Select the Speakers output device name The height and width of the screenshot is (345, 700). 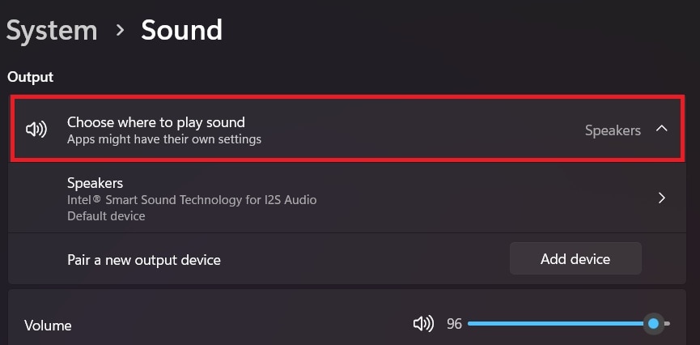pyautogui.click(x=95, y=183)
